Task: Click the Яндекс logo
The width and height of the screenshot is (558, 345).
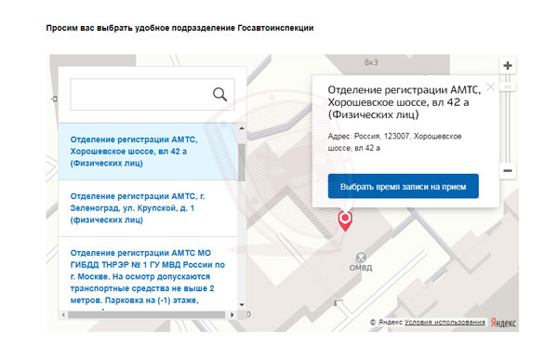Action: point(503,323)
